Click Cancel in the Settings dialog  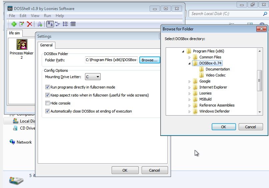[155, 170]
